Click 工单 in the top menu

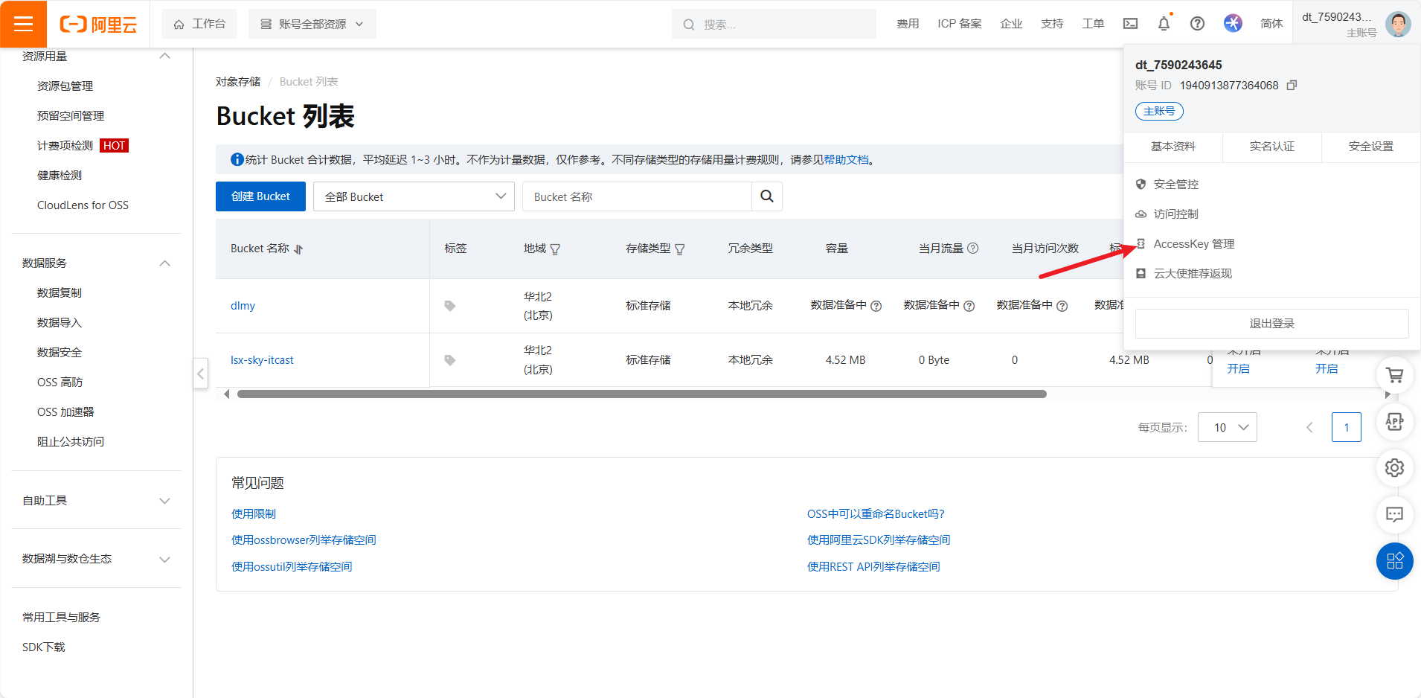1093,23
